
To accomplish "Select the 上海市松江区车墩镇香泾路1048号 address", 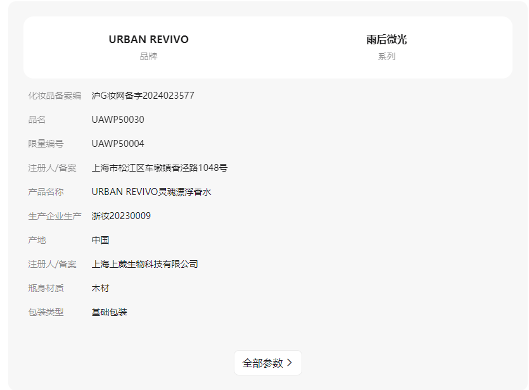I will pos(160,168).
